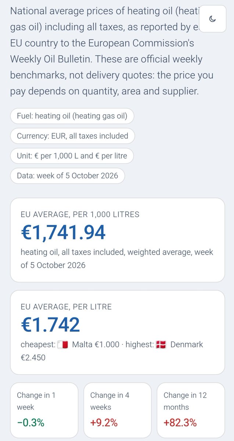Viewport: 234px width, 441px height.
Task: Click the Denmark flag icon
Action: (161, 345)
